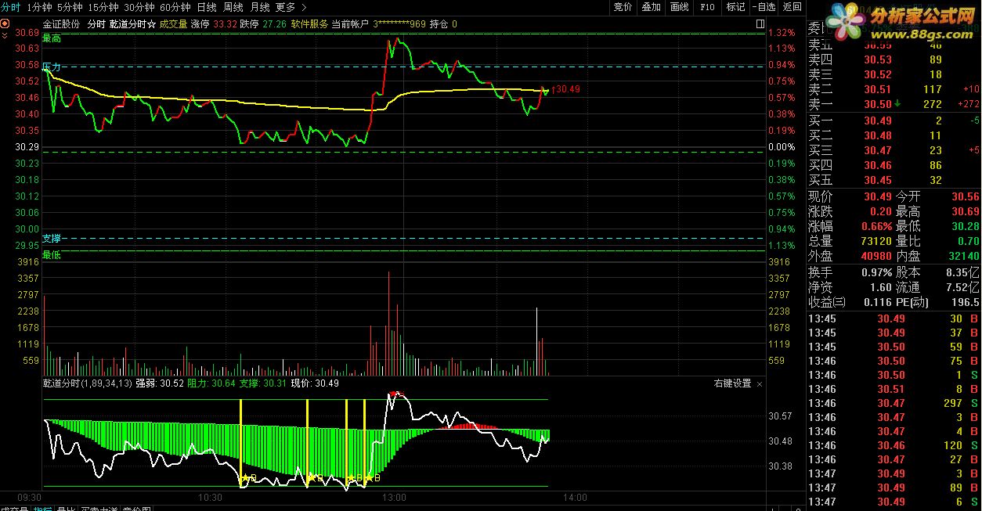The height and width of the screenshot is (511, 982).
Task: Show the 周线 weekly chart
Action: click(x=233, y=7)
